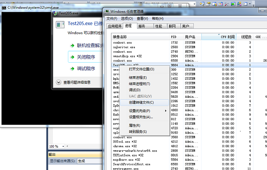
Task: Open 选项(O) menu in Task Manager
Action: (127, 18)
